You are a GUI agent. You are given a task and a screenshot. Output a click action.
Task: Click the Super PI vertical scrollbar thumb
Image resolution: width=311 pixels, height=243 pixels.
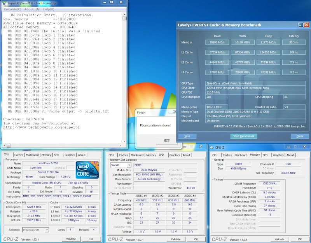pyautogui.click(x=124, y=18)
